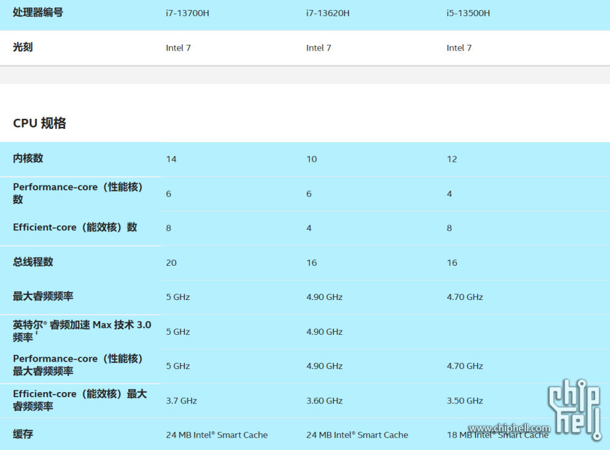
Task: Select 5 GHz in the 睿频加速 Max 3.0 row
Action: click(178, 331)
